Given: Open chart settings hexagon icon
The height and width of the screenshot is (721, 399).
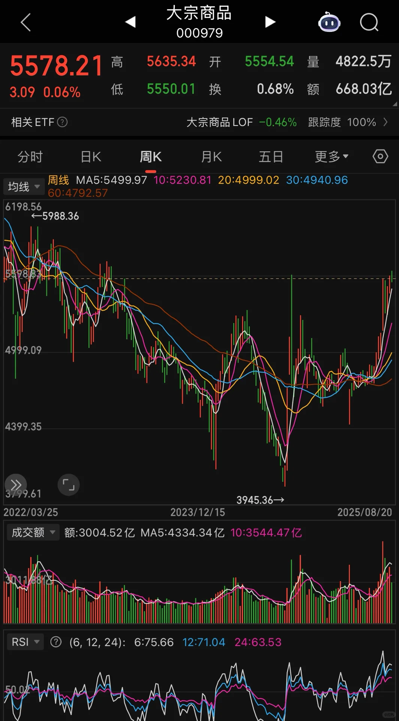Looking at the screenshot, I should (x=380, y=156).
